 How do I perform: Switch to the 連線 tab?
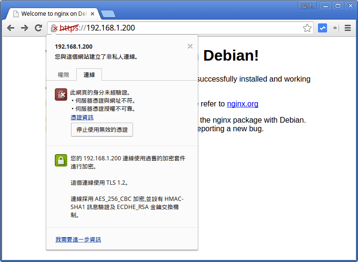point(89,75)
